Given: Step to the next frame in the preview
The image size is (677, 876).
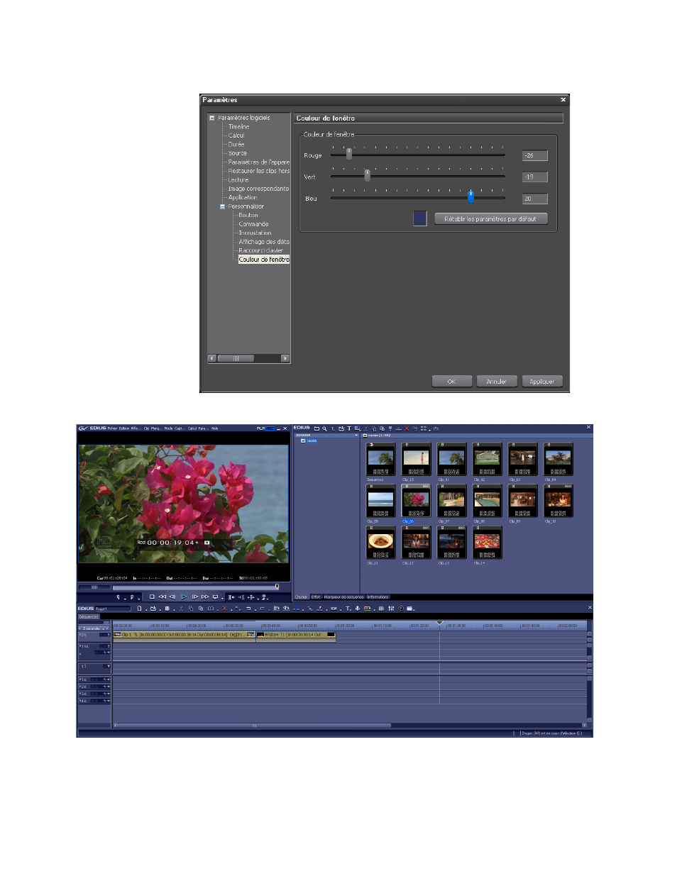Looking at the screenshot, I should (x=194, y=597).
